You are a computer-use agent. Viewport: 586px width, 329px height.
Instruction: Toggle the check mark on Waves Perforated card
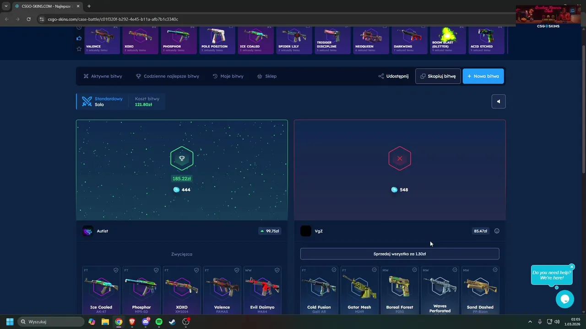coord(455,270)
